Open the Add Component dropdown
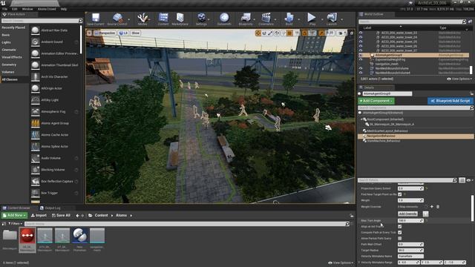The width and height of the screenshot is (475, 267). [x=376, y=101]
